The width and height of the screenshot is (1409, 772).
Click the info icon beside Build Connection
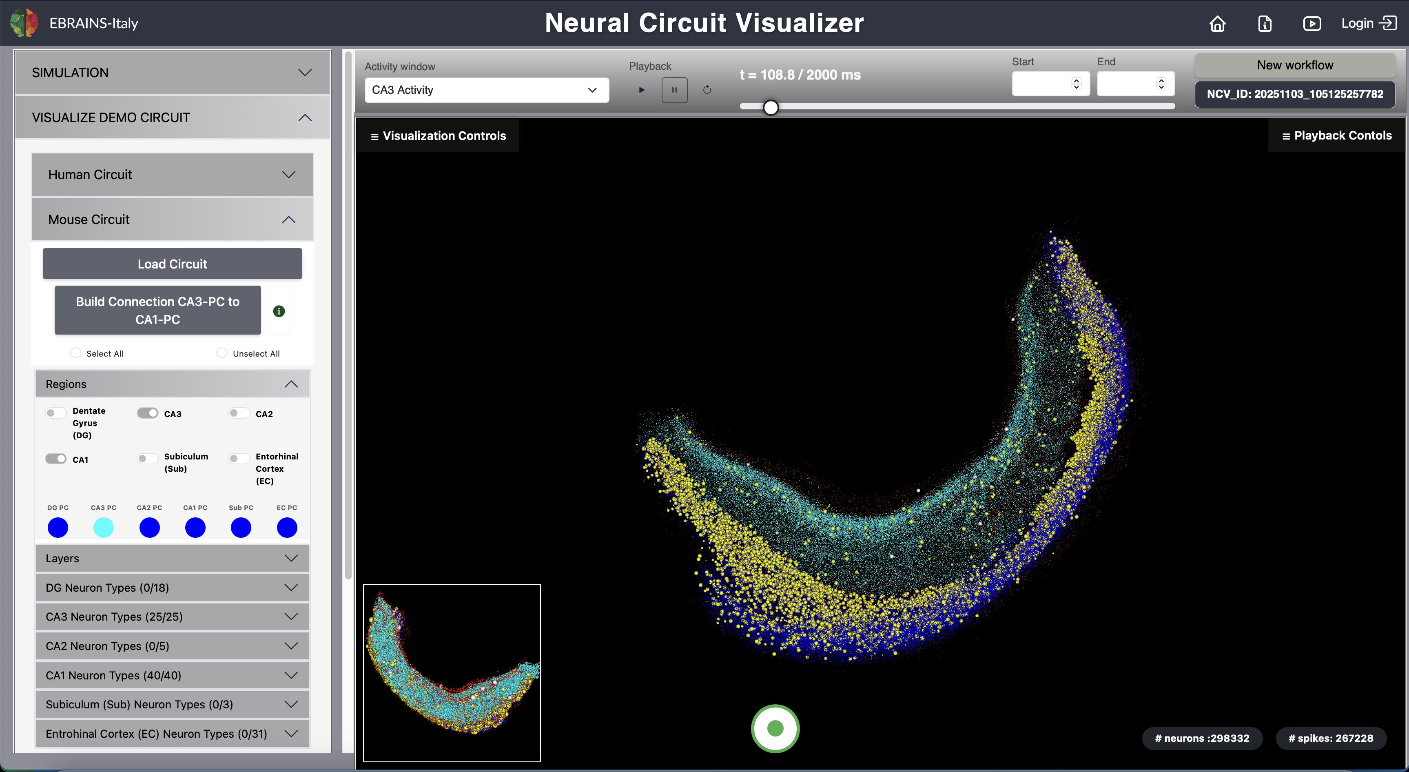point(279,311)
